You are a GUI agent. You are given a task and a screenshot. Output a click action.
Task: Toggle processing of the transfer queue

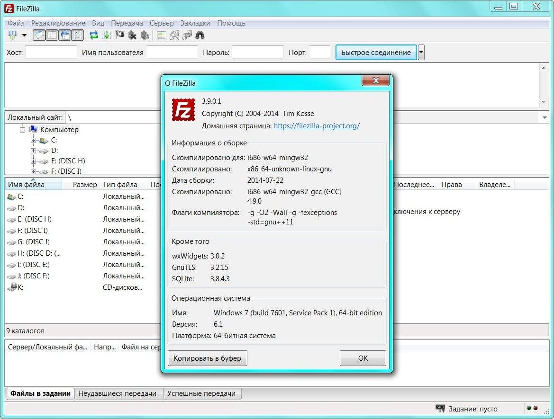click(x=107, y=36)
